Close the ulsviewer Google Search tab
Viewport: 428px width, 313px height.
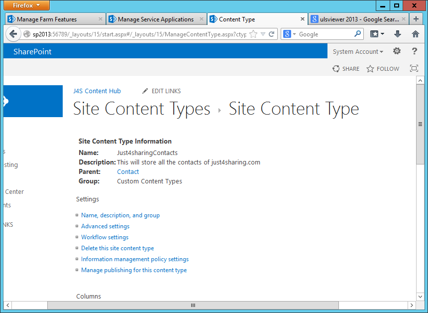click(404, 19)
